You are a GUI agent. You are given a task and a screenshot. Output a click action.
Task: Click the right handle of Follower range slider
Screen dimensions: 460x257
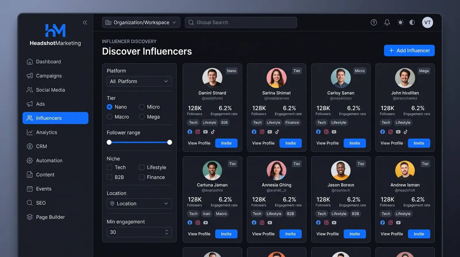click(170, 142)
